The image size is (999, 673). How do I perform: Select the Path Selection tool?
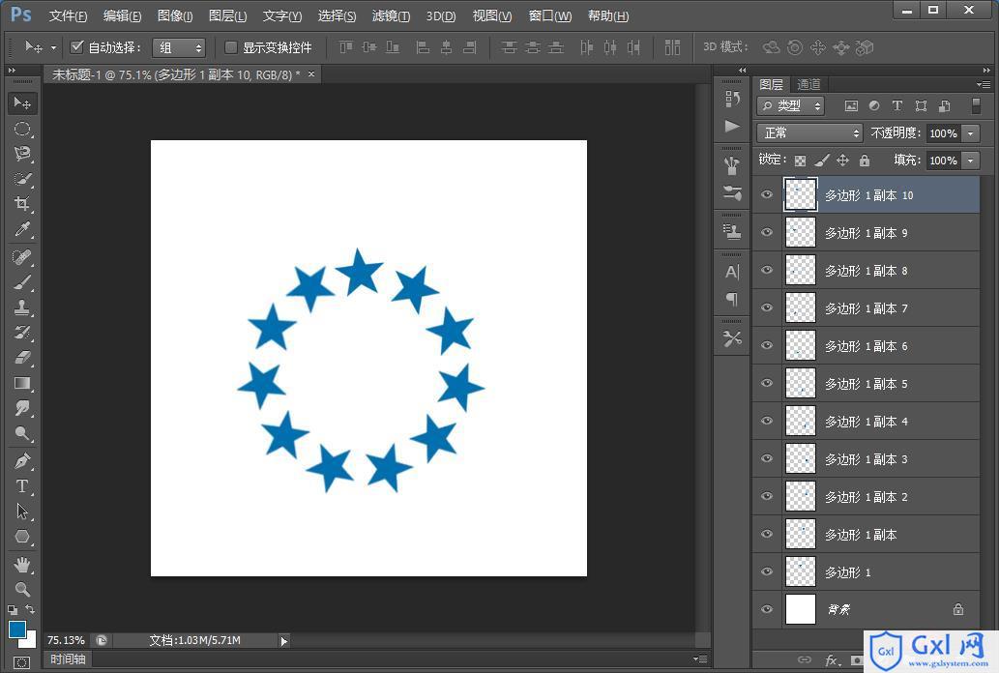(22, 512)
